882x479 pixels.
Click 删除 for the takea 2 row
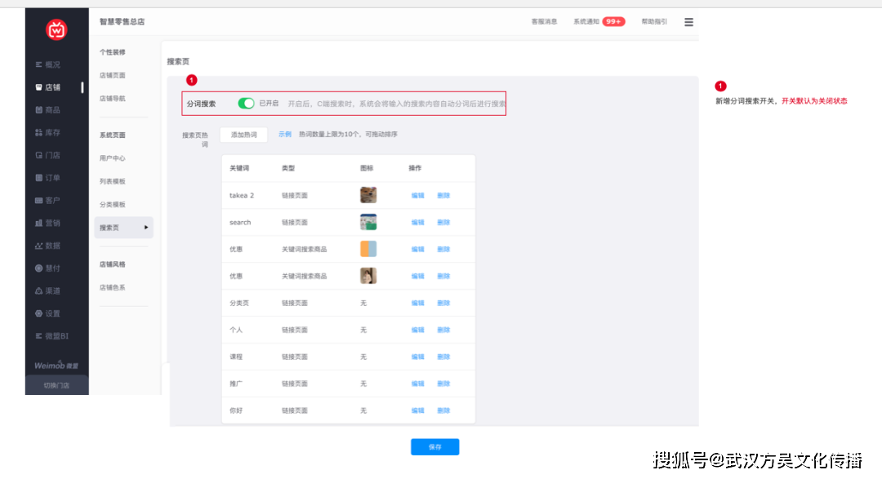click(443, 195)
